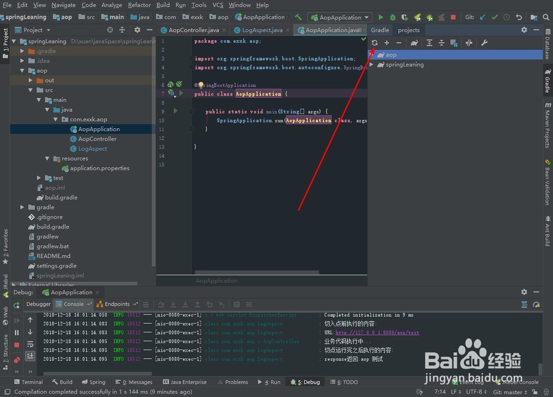Screen dimensions: 553x397
Task: Start debugging with the bug icon
Action: pyautogui.click(x=393, y=17)
